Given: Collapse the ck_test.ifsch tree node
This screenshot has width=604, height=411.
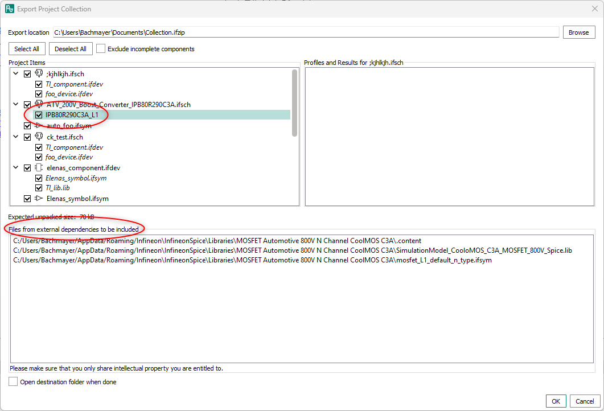Looking at the screenshot, I should click(x=16, y=137).
